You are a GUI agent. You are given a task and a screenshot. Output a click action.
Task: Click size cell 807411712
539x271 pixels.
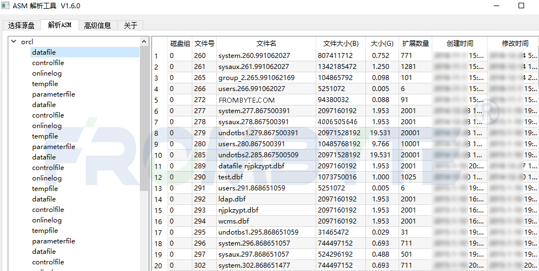(341, 56)
